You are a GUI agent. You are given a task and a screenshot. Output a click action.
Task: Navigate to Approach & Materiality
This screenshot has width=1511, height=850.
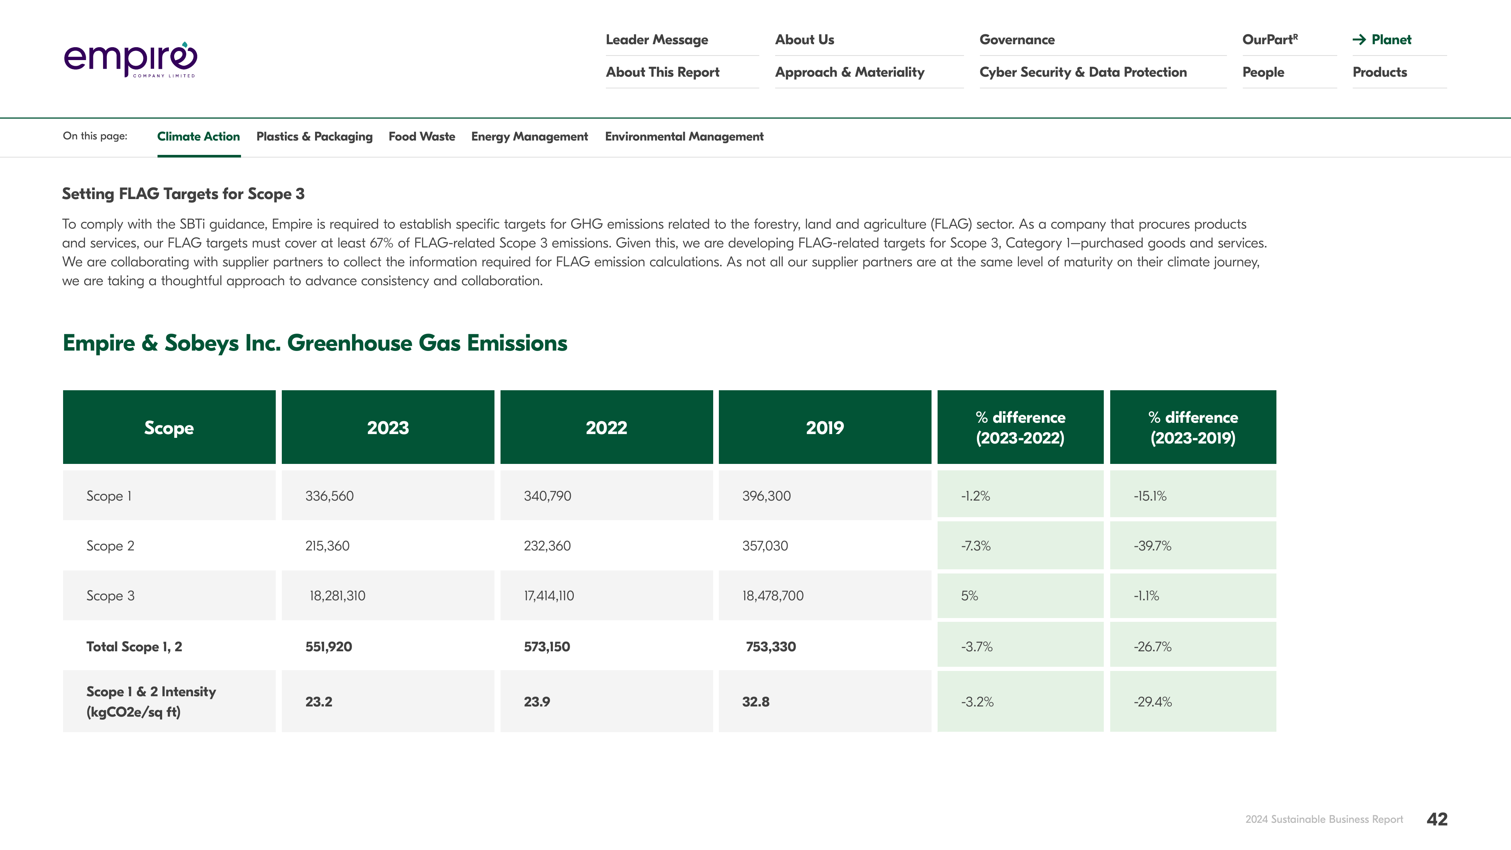tap(849, 72)
